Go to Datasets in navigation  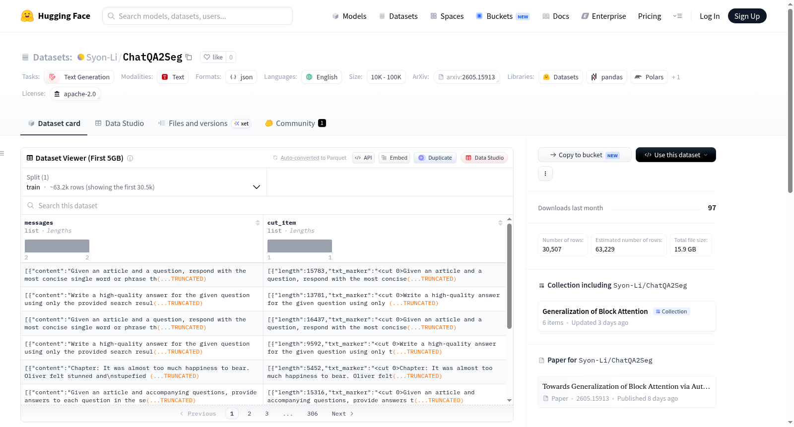[398, 16]
